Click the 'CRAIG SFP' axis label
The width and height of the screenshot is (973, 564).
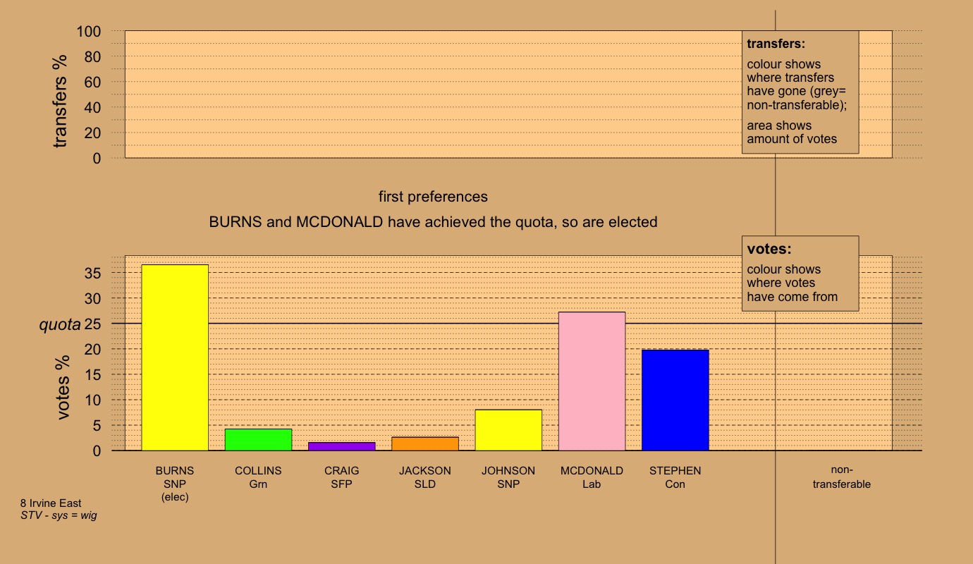pos(342,477)
